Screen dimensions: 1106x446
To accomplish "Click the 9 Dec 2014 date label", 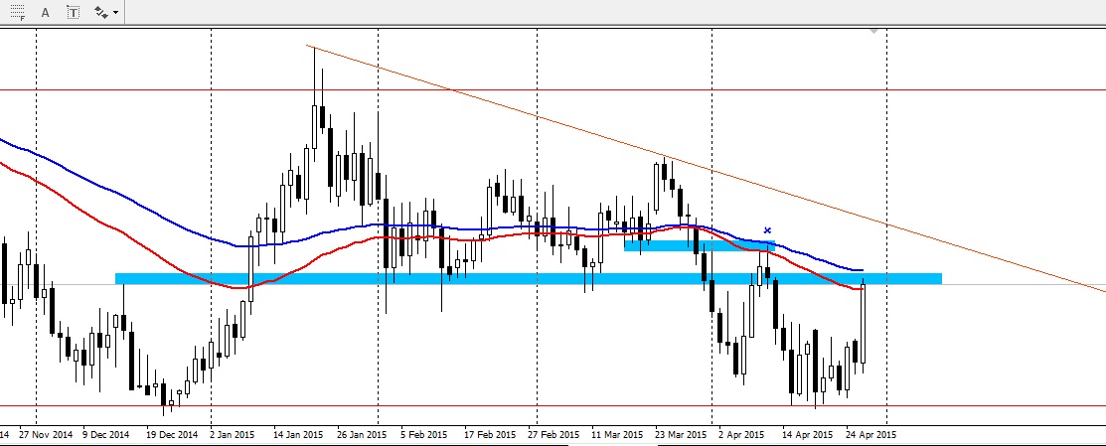I will (105, 435).
